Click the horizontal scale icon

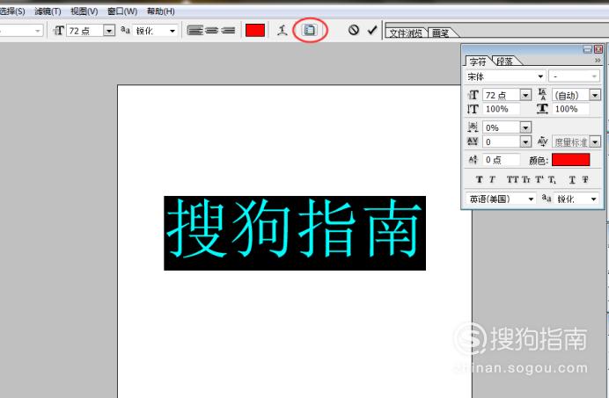tap(543, 109)
